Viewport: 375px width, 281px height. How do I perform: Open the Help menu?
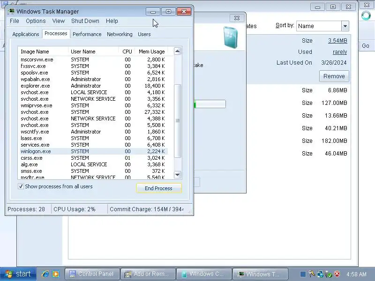pos(112,21)
